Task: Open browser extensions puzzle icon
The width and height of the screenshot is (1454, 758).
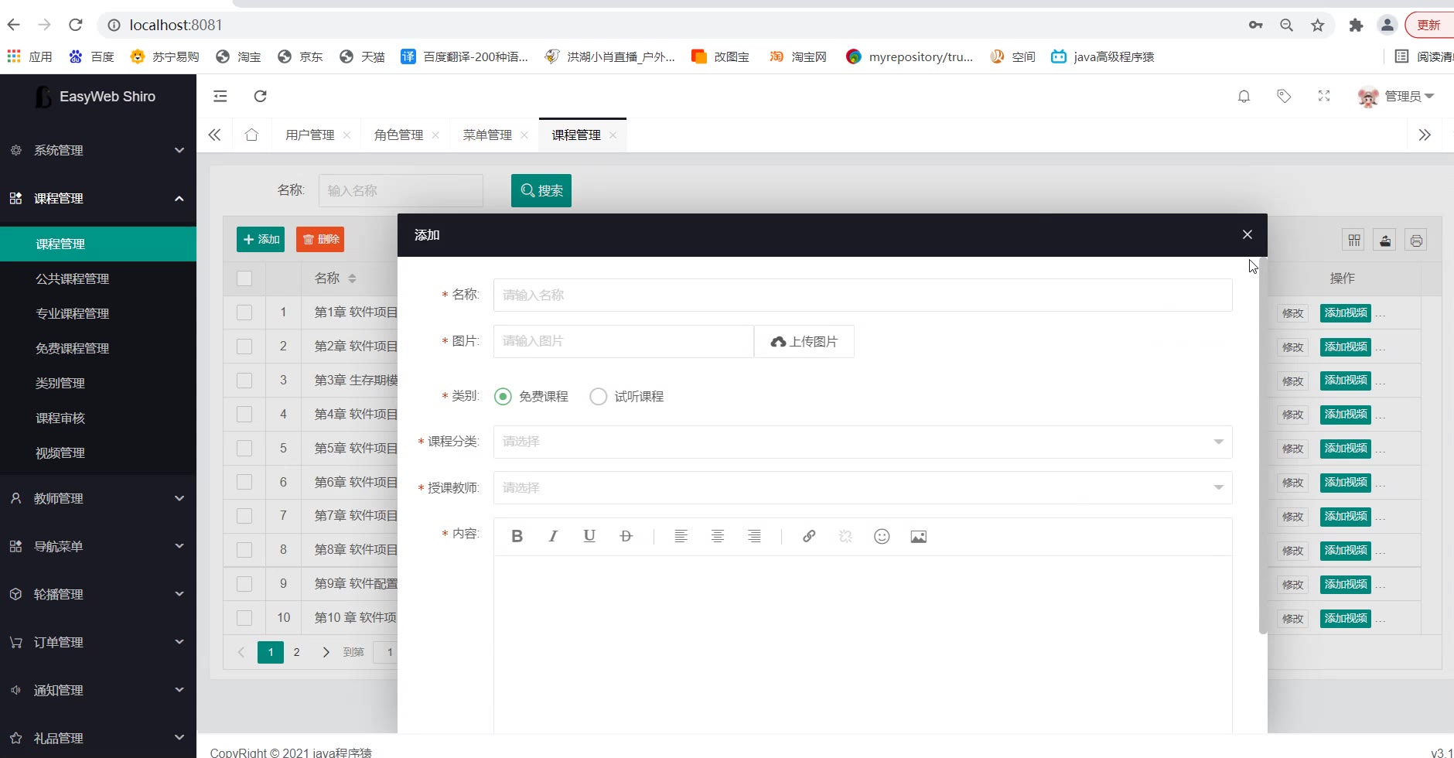Action: coord(1356,26)
